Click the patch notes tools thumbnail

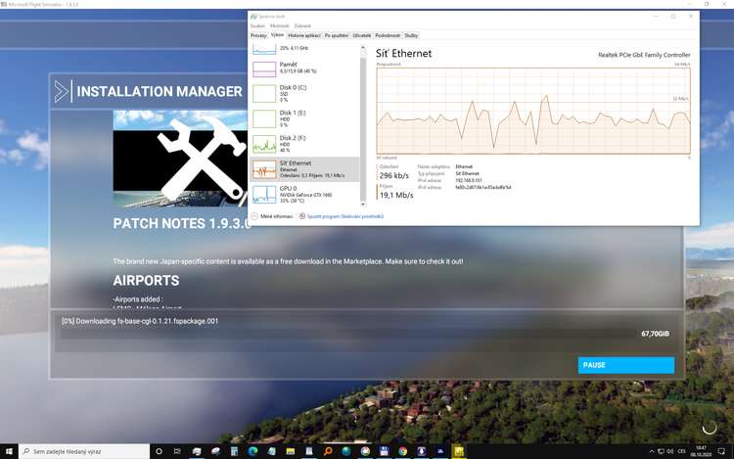click(180, 159)
